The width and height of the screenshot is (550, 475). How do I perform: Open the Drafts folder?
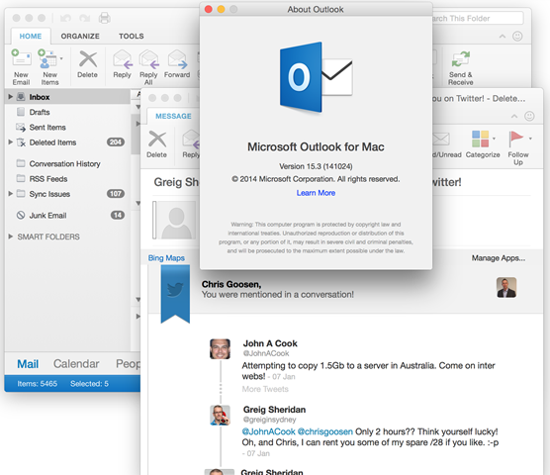click(40, 112)
